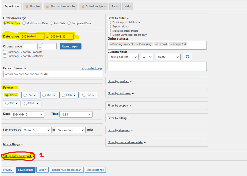Click the Save settings button

[x=26, y=170]
